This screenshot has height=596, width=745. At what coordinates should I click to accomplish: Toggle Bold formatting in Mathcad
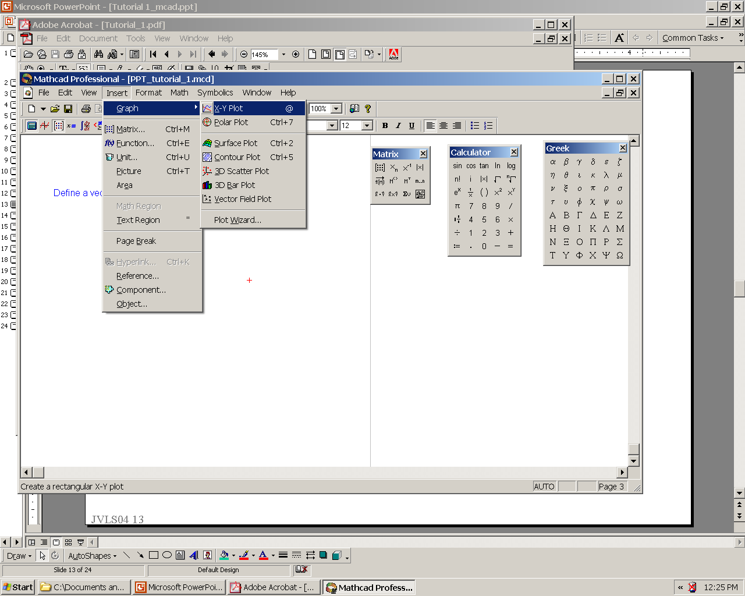coord(385,126)
